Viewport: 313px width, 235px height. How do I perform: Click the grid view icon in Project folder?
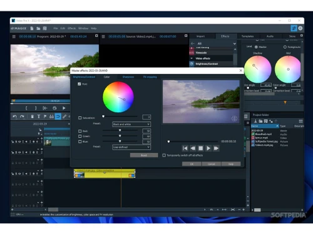click(x=300, y=121)
